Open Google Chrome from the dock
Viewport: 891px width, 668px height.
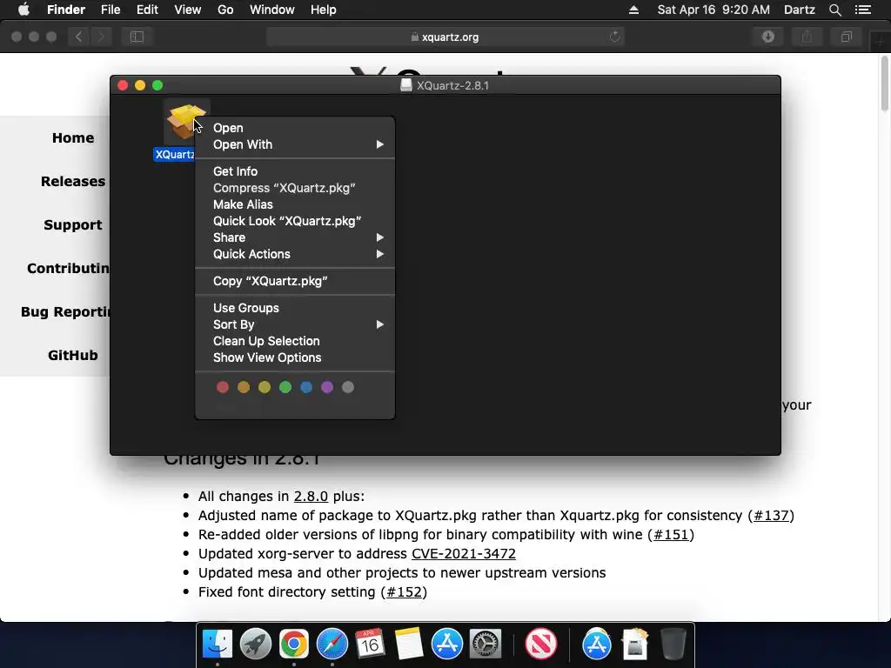(x=294, y=645)
